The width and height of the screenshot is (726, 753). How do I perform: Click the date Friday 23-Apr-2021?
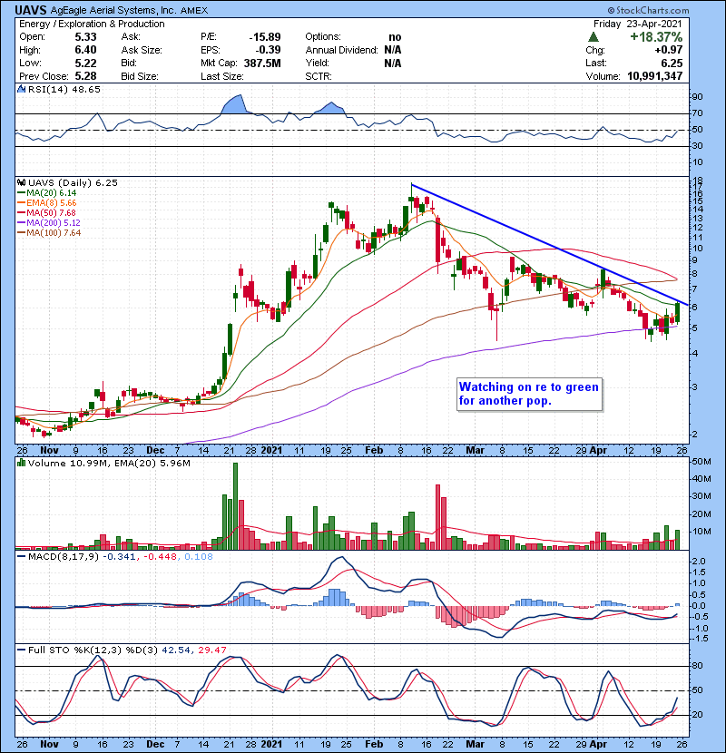click(x=638, y=24)
